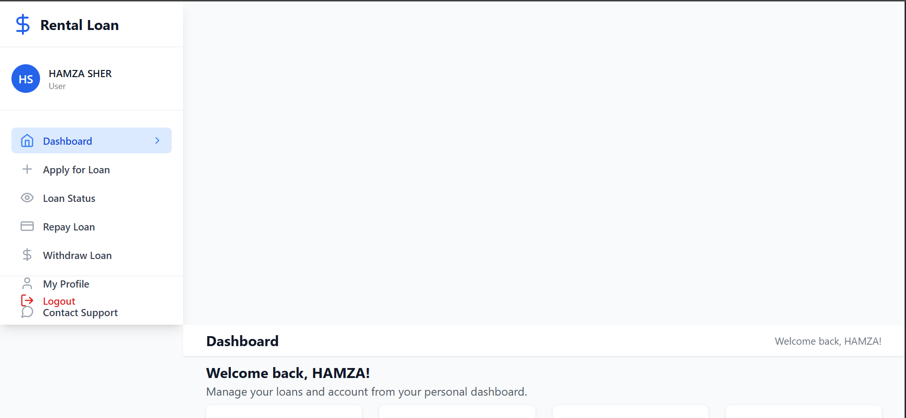The width and height of the screenshot is (906, 418).
Task: Select Repay Loan in the sidebar
Action: [92, 227]
